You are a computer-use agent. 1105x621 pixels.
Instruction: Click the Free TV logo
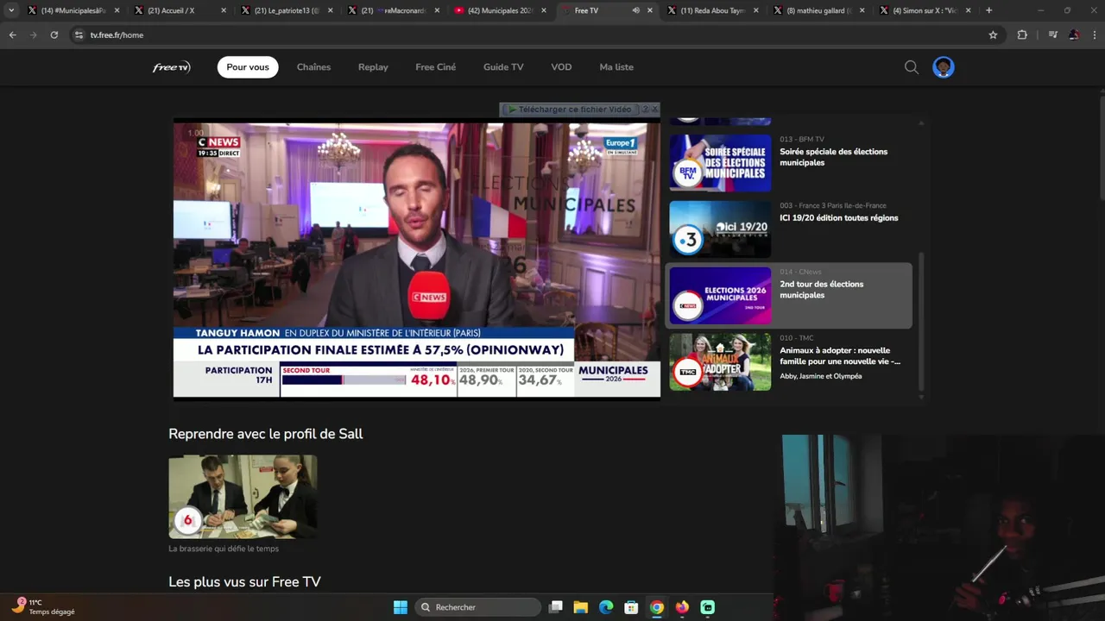coord(171,67)
